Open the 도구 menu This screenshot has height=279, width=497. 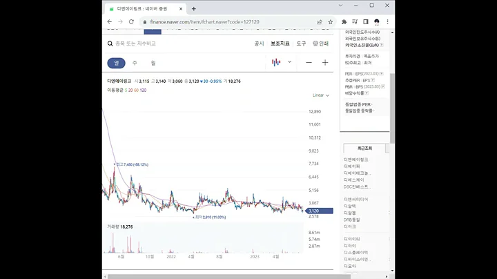coord(301,44)
